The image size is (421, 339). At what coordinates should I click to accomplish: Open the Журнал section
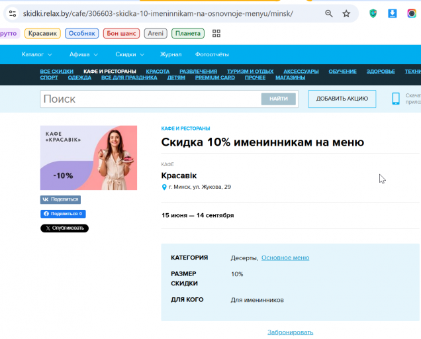pyautogui.click(x=171, y=54)
